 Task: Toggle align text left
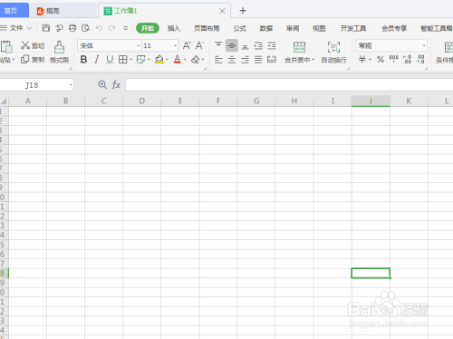pos(218,60)
